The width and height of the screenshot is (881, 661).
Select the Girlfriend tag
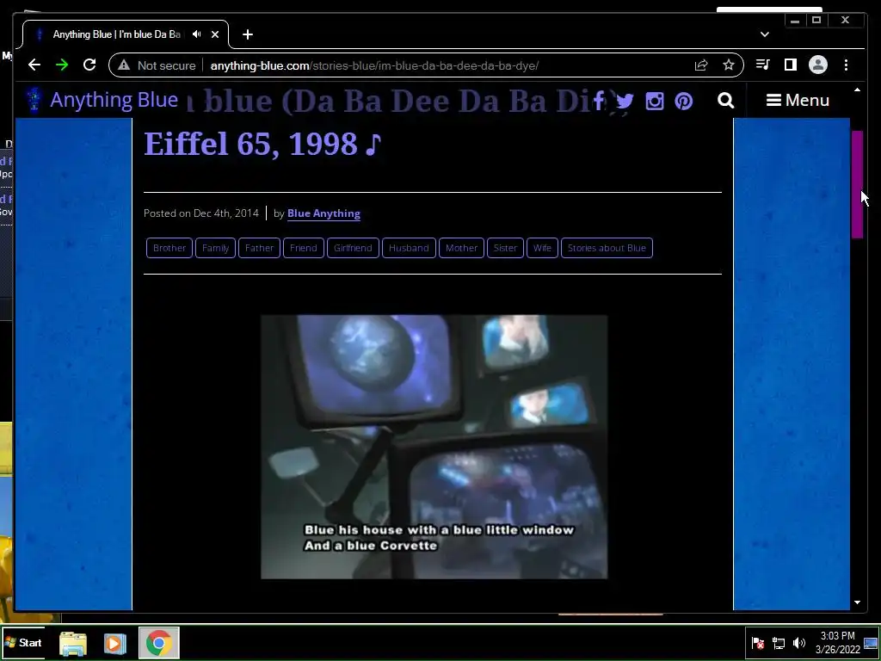click(353, 248)
